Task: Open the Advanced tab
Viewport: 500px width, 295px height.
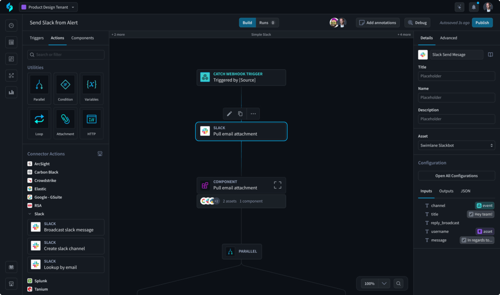Action: tap(448, 38)
